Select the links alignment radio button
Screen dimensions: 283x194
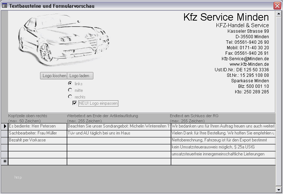coord(70,84)
